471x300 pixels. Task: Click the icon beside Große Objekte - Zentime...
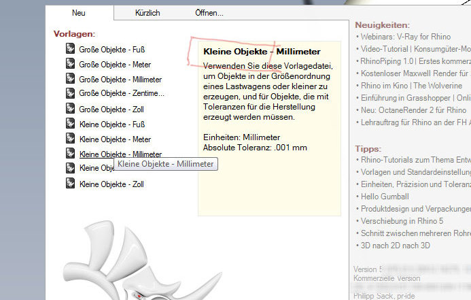tap(70, 93)
